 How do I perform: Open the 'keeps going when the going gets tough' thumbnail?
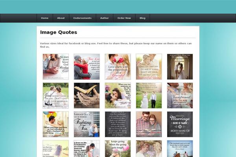click(x=118, y=149)
